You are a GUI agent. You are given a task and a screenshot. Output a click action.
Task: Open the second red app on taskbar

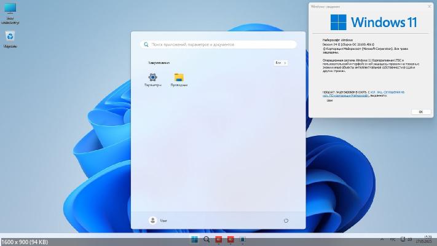click(x=230, y=239)
